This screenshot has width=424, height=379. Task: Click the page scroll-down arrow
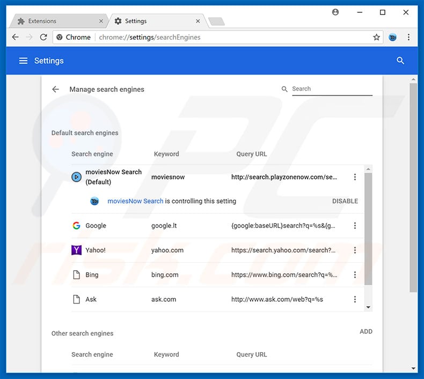pos(413,368)
